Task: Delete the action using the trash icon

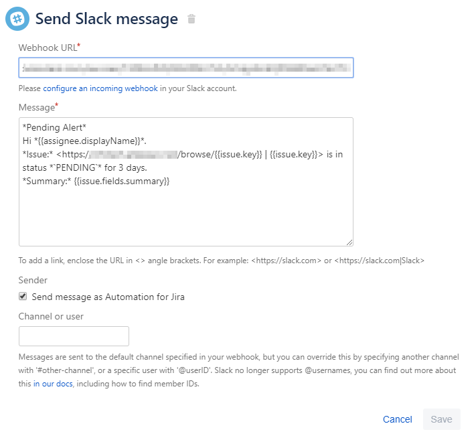Action: point(191,19)
